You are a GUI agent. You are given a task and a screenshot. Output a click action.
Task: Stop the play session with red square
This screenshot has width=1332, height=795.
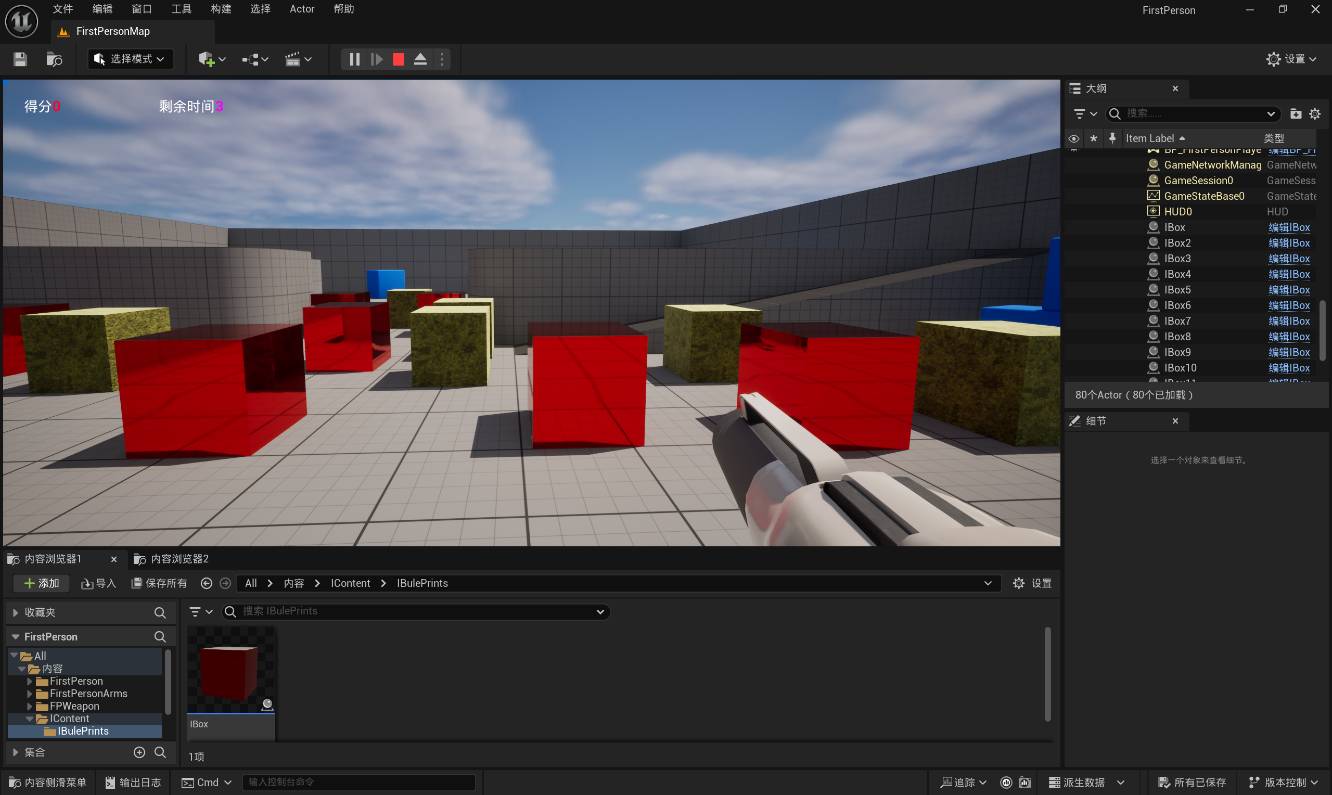click(x=398, y=59)
